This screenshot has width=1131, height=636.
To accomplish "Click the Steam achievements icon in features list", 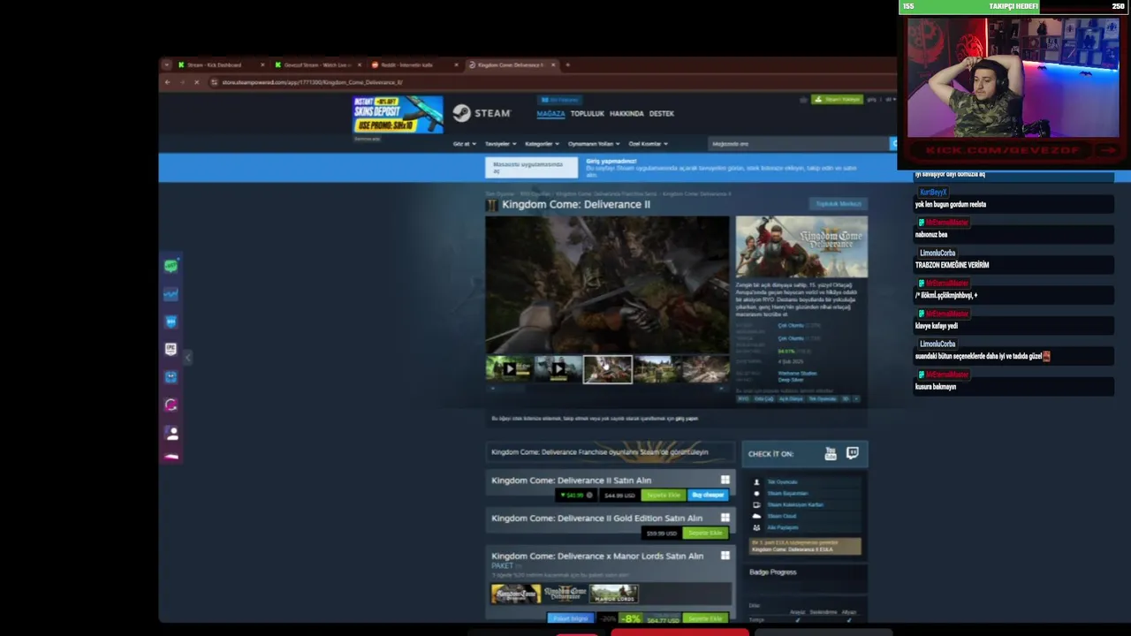I will (x=756, y=493).
